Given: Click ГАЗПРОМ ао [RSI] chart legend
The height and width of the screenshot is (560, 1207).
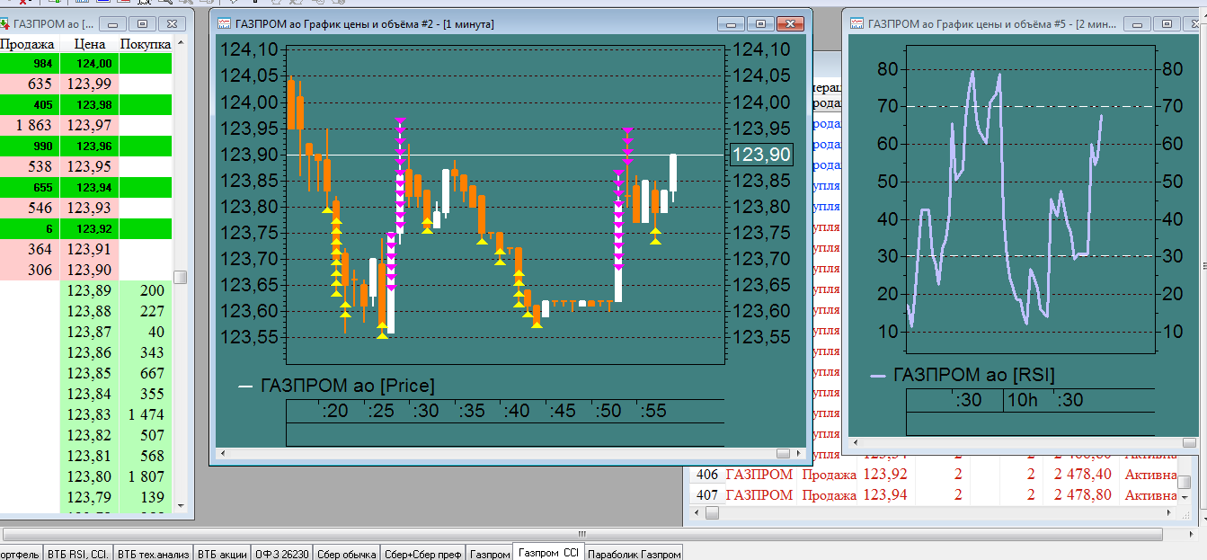Looking at the screenshot, I should pyautogui.click(x=974, y=375).
